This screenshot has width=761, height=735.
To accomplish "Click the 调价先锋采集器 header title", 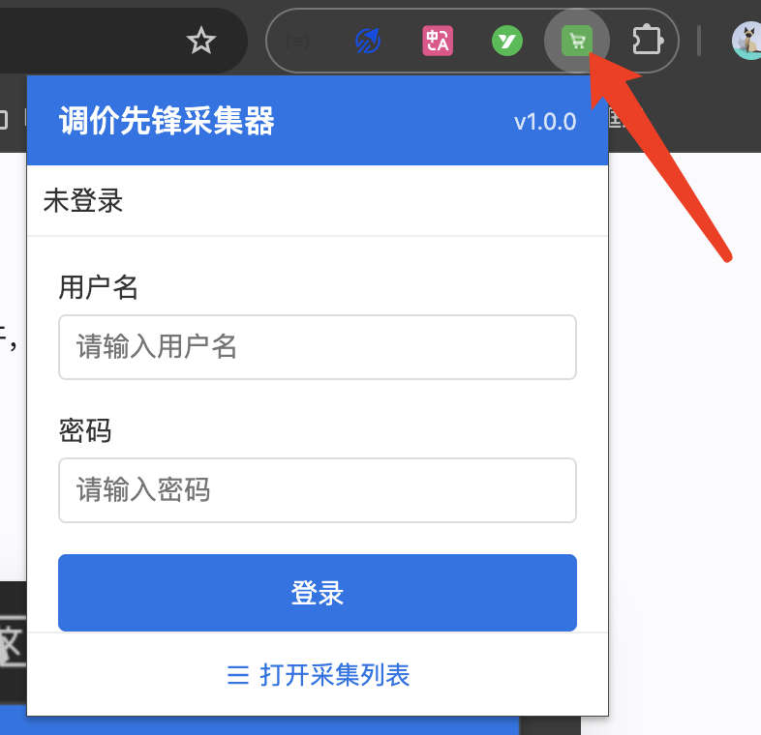I will [x=167, y=121].
